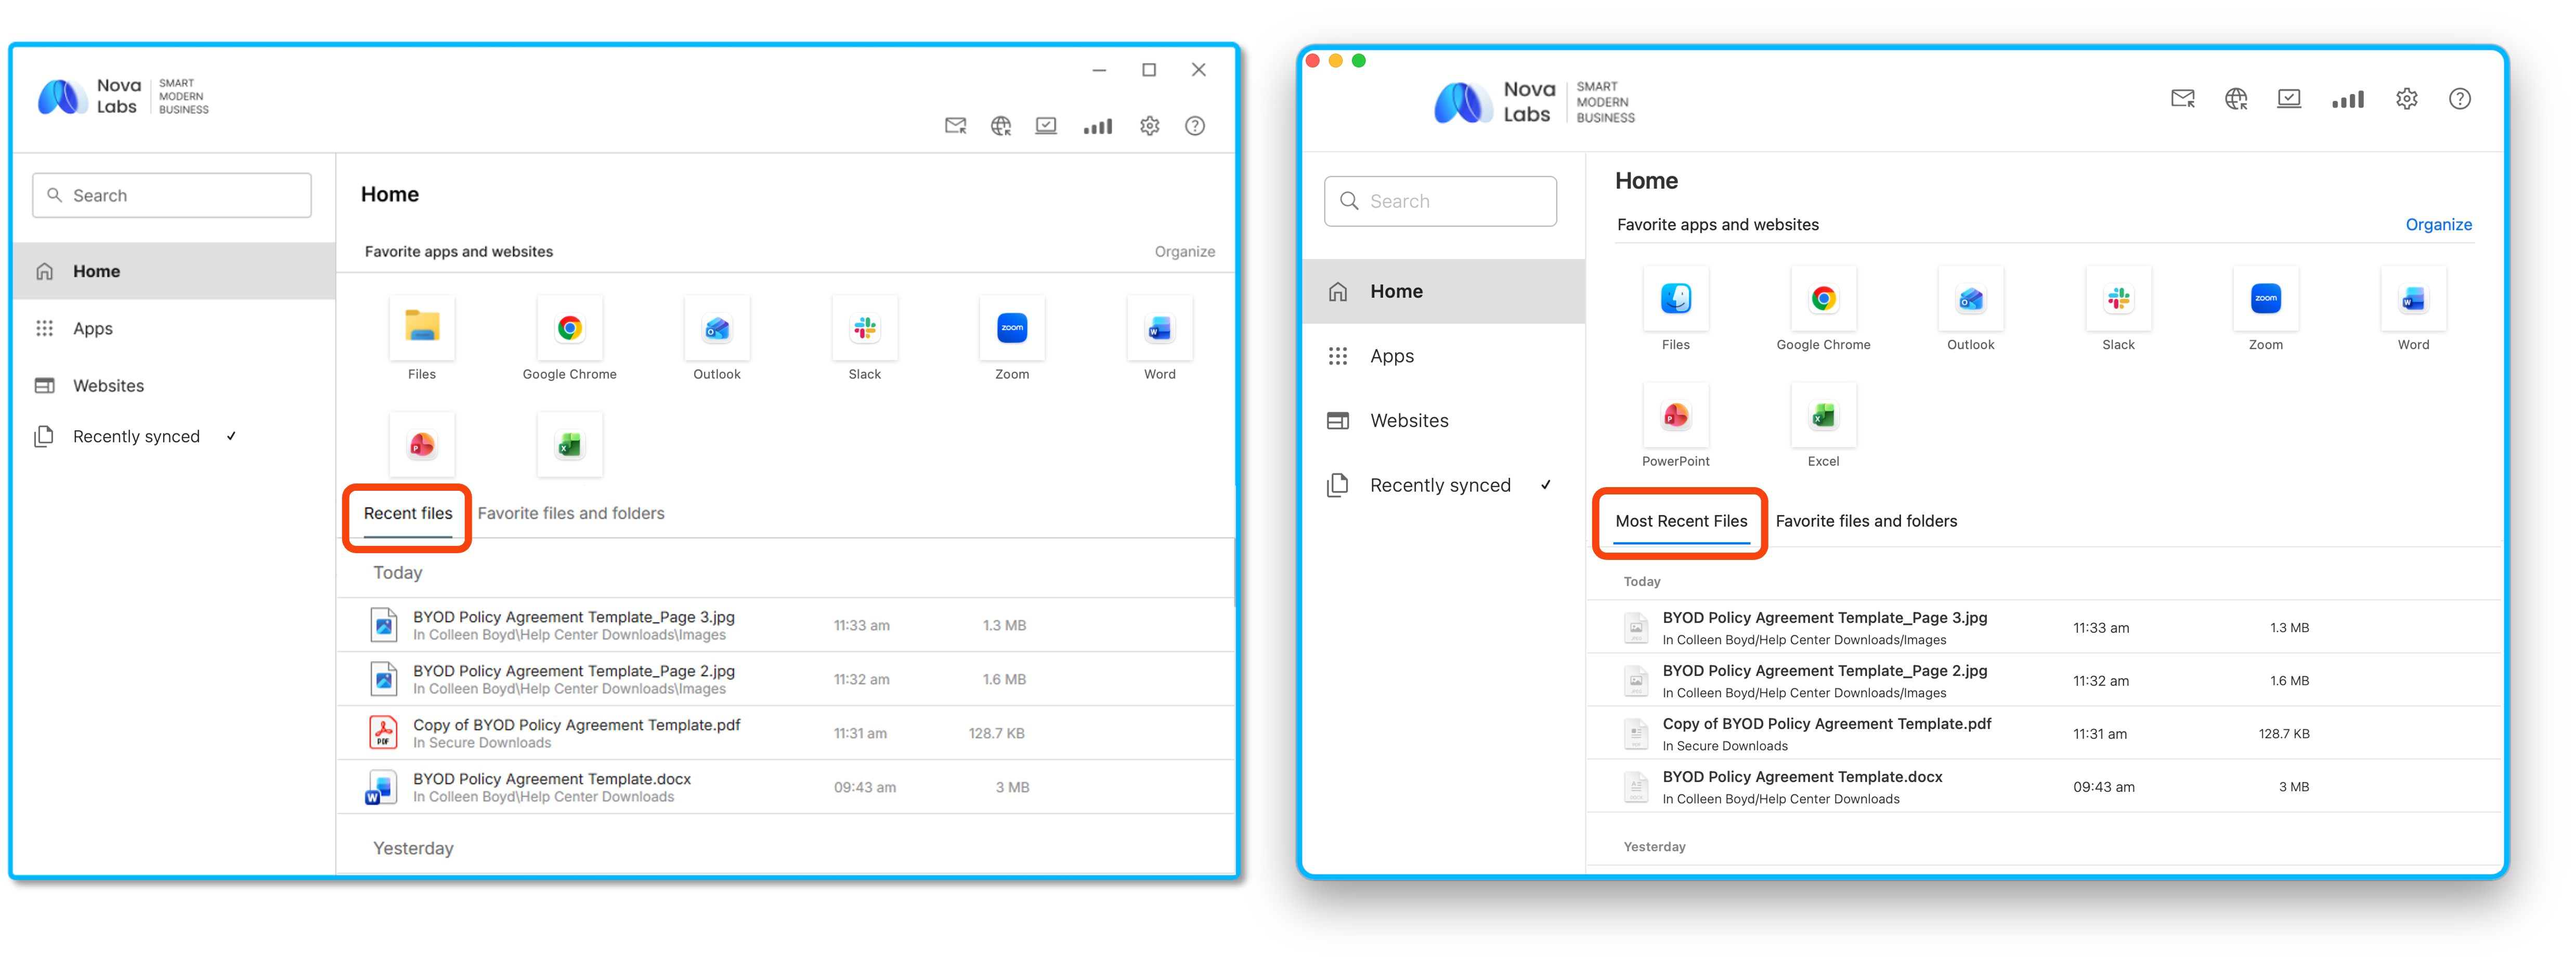Screen dimensions: 2576x967
Task: Click the signal bars icon in the Mac window
Action: 2347,99
